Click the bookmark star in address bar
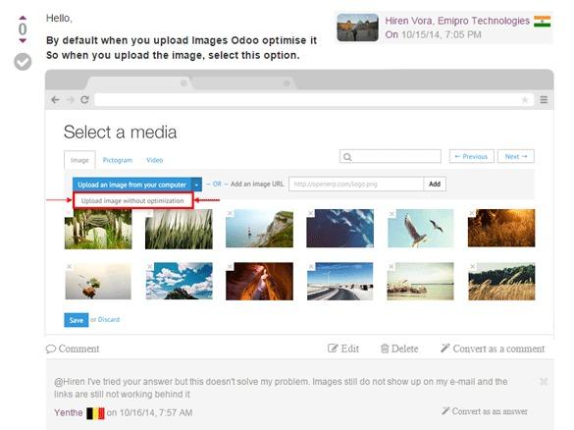The image size is (574, 430). tap(525, 99)
